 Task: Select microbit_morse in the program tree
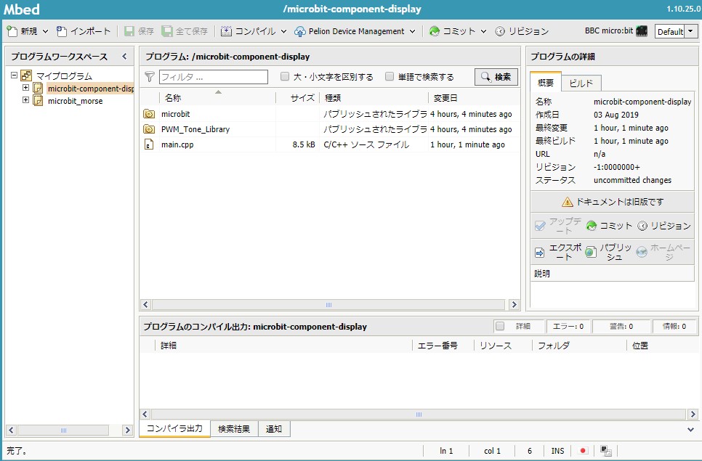tap(76, 101)
